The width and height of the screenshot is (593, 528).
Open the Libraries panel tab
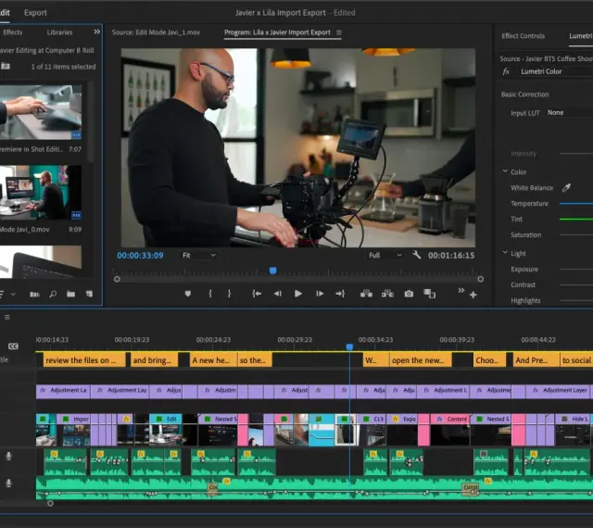(59, 32)
